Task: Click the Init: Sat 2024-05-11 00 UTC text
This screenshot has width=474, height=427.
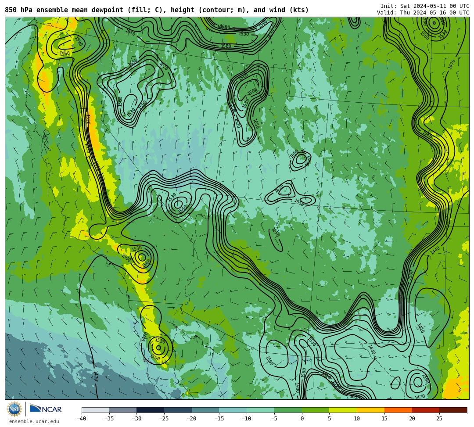Action: pyautogui.click(x=425, y=6)
